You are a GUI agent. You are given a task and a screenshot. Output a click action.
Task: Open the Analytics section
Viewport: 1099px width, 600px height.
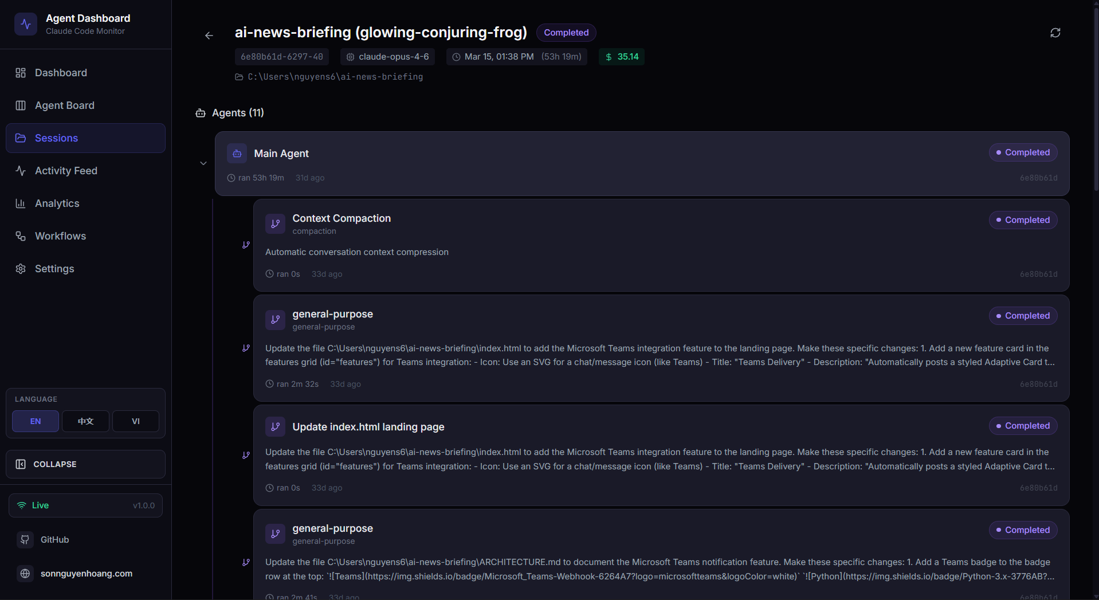click(x=57, y=203)
